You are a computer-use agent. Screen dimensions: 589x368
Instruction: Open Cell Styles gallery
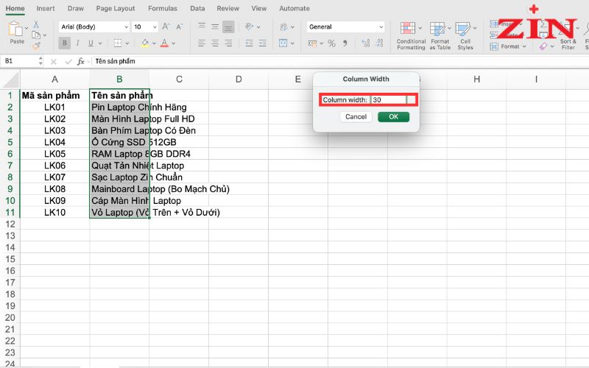click(x=465, y=36)
